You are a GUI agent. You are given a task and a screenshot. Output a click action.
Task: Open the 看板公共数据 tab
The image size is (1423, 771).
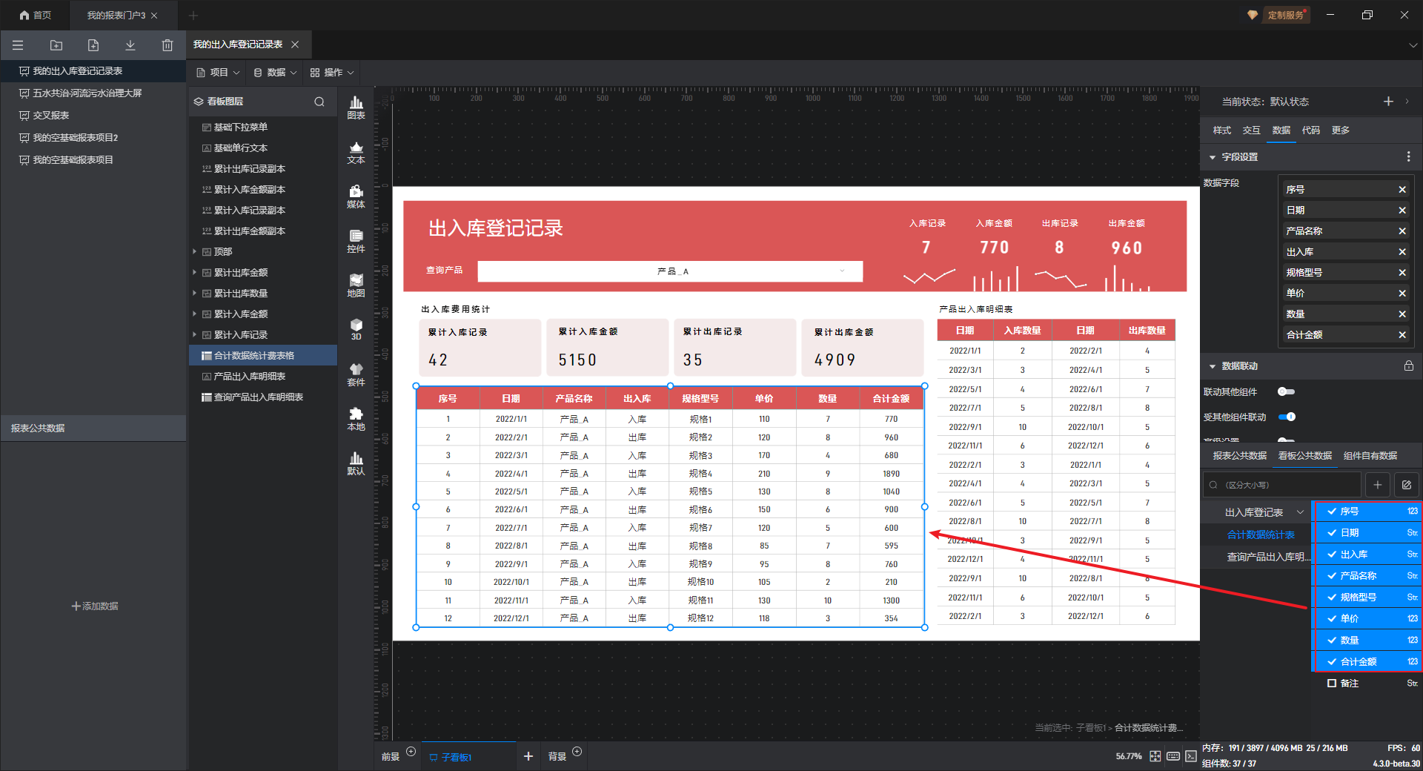[1304, 456]
